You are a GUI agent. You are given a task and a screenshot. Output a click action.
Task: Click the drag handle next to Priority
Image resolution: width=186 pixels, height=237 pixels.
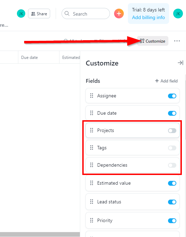point(92,220)
